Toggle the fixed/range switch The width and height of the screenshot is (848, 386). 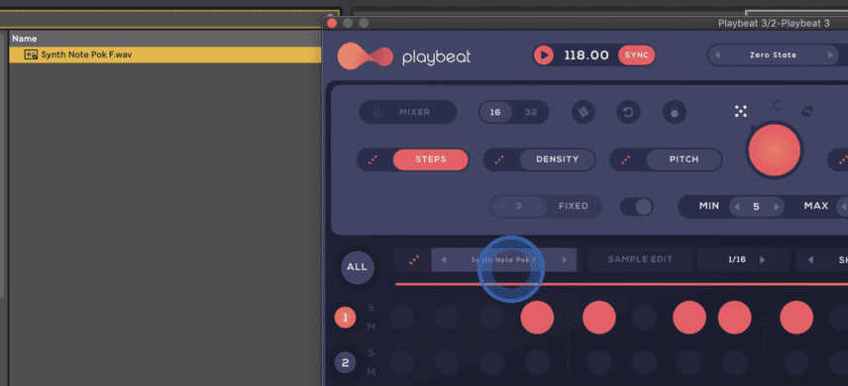coord(637,207)
